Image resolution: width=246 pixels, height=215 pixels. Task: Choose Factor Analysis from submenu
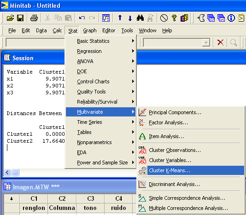pyautogui.click(x=191, y=122)
